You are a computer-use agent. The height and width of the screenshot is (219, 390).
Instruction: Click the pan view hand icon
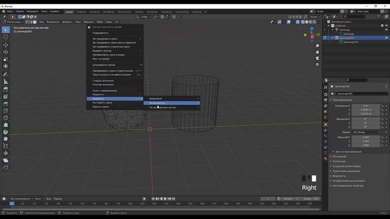click(x=317, y=52)
